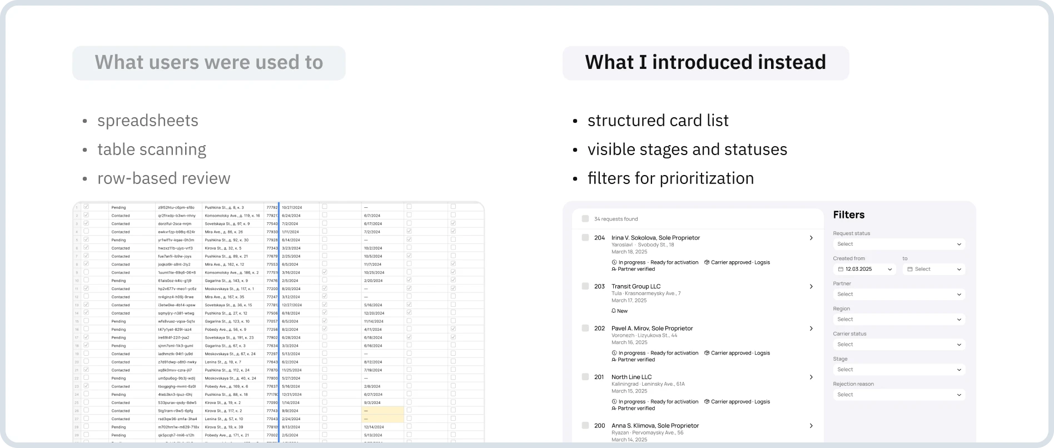Tick the checkbox for request 200 Anna S. Klimova
The width and height of the screenshot is (1054, 448).
click(585, 425)
